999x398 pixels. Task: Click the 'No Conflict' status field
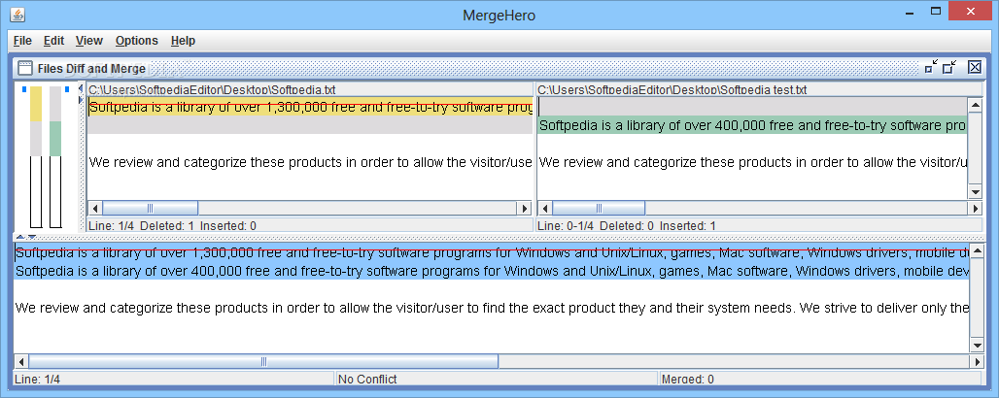[496, 379]
